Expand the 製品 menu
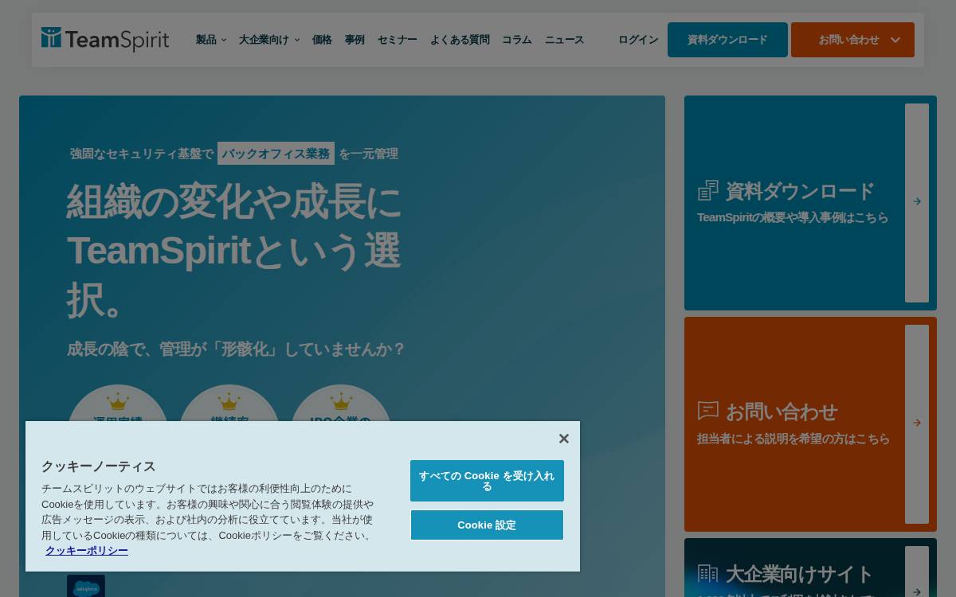956x597 pixels. pos(211,40)
